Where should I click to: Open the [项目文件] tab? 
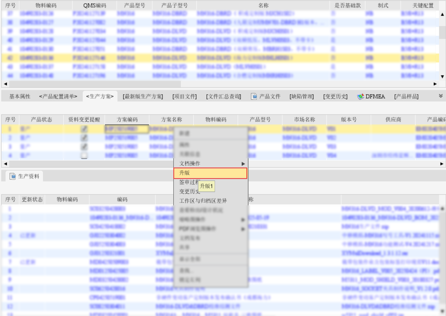185,96
